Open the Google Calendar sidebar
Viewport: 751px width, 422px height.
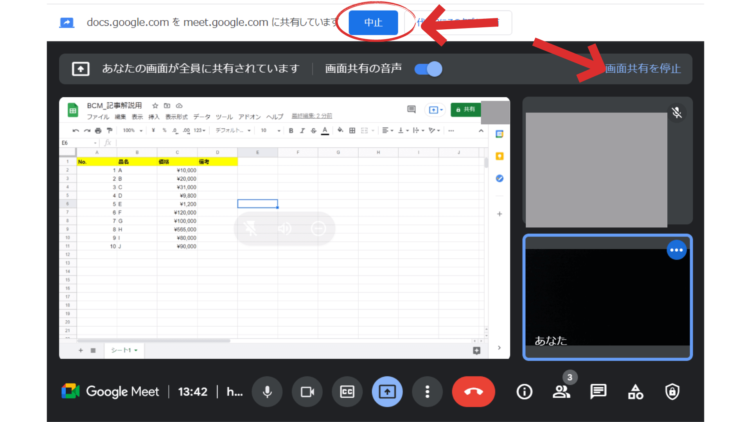(499, 134)
